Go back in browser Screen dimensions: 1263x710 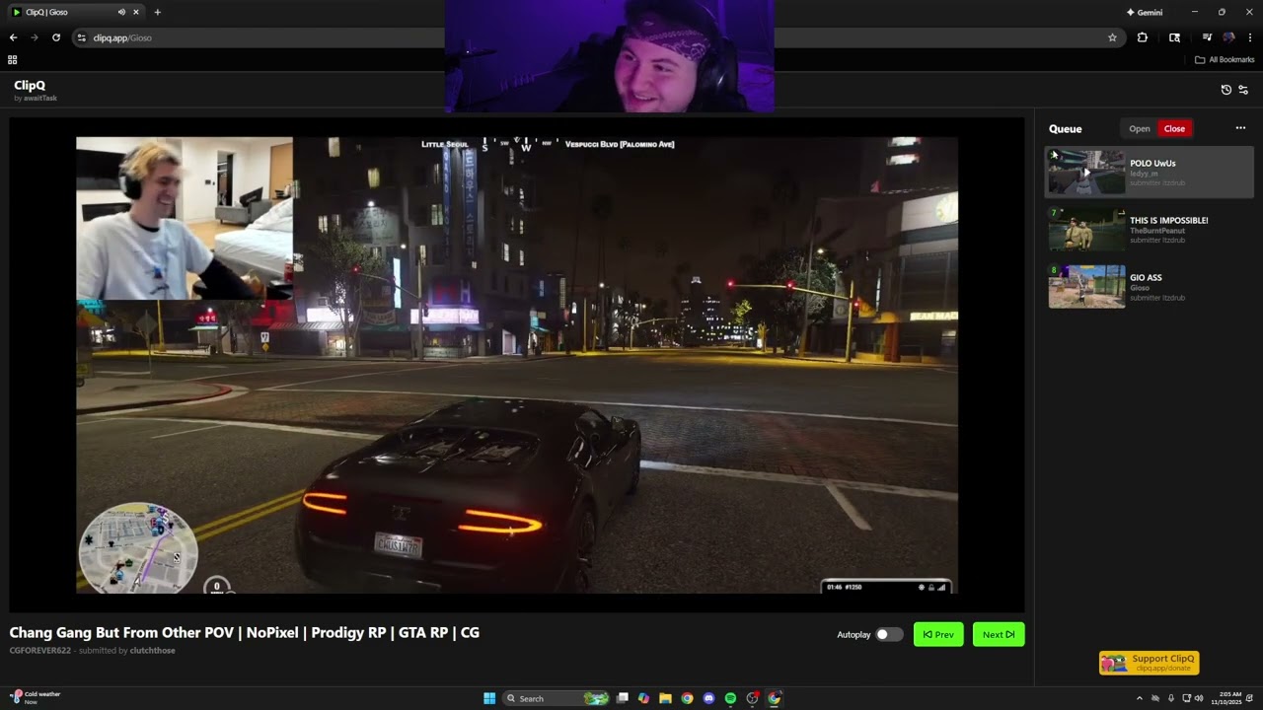pyautogui.click(x=13, y=37)
